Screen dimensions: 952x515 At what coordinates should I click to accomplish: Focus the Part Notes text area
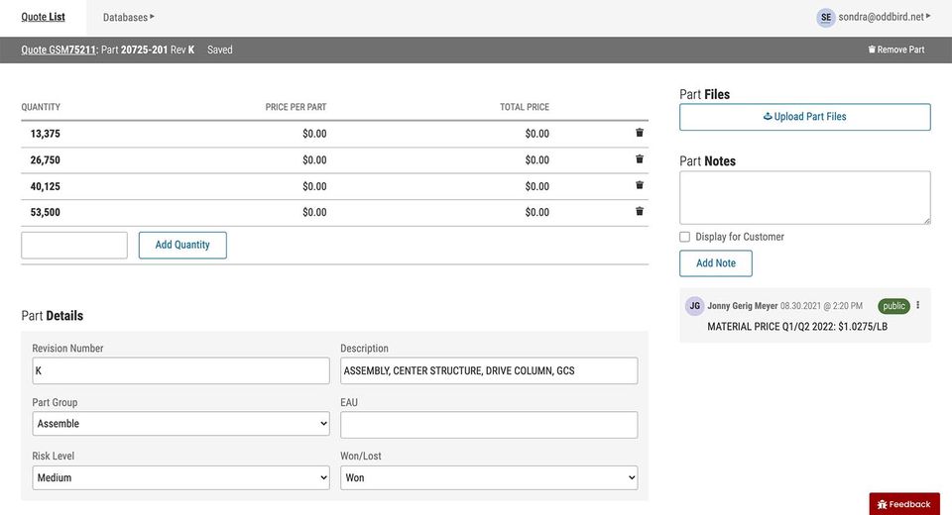pos(804,197)
